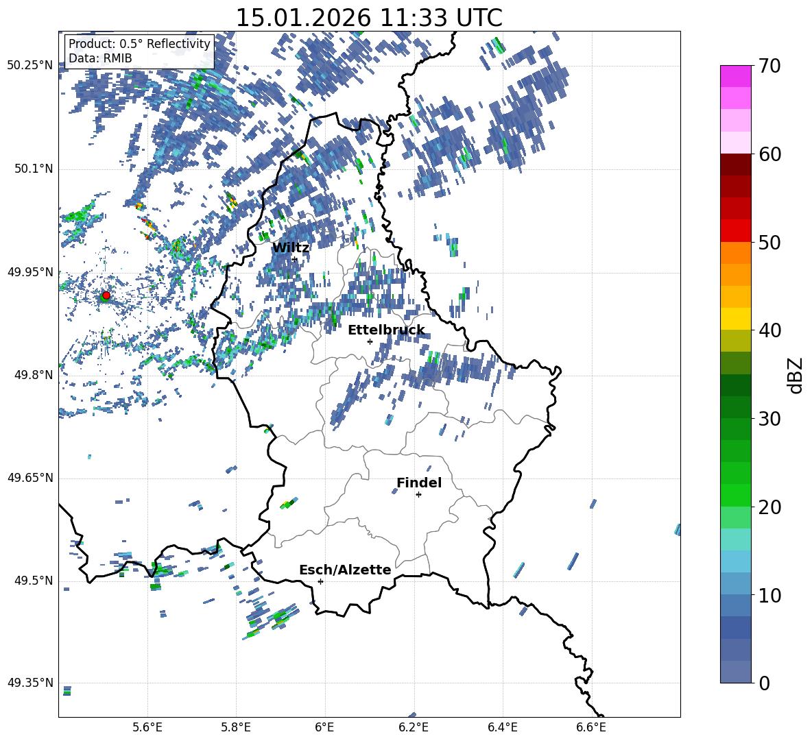Click the Product: 0.5° Reflectivity text

click(139, 43)
